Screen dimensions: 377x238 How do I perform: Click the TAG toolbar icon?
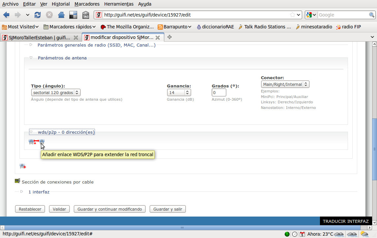click(85, 15)
